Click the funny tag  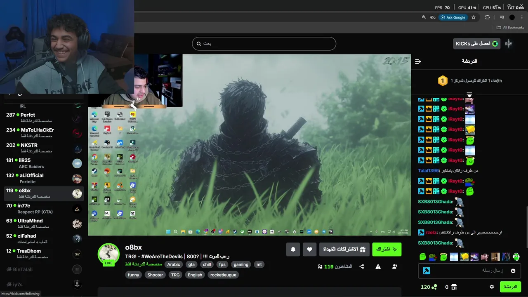[134, 275]
